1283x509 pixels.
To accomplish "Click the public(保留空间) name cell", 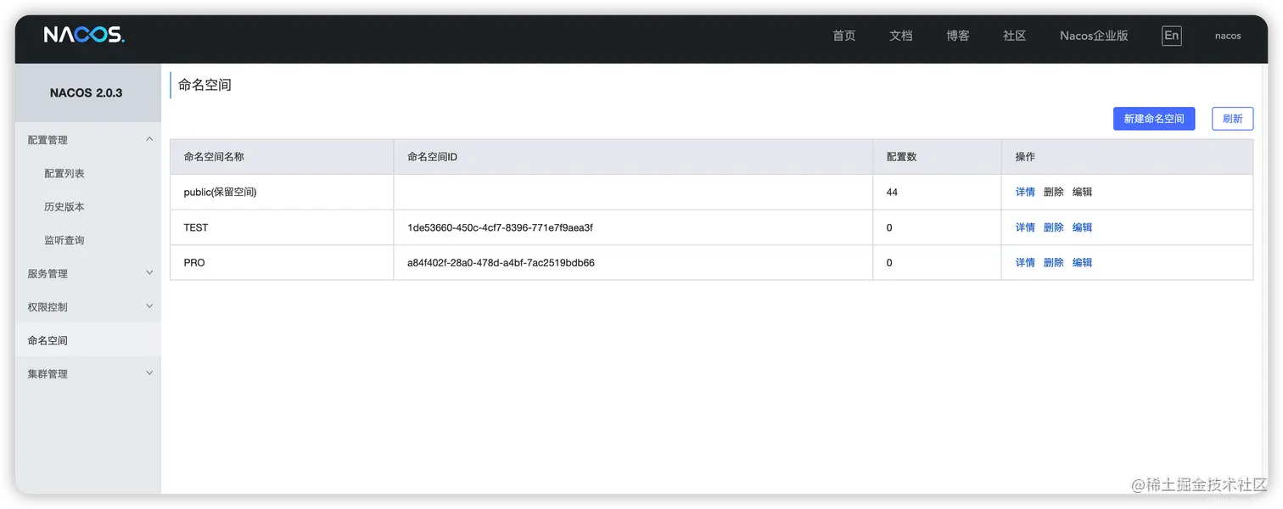I will (282, 193).
